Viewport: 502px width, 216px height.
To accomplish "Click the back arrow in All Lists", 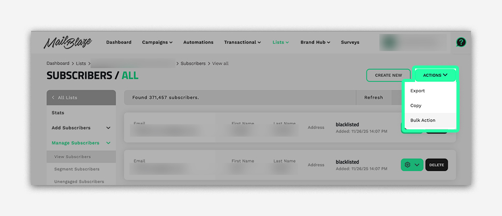I will [53, 97].
